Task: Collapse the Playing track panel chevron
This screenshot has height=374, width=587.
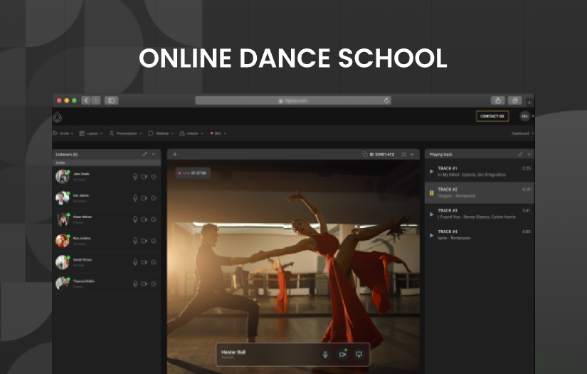Action: point(529,154)
